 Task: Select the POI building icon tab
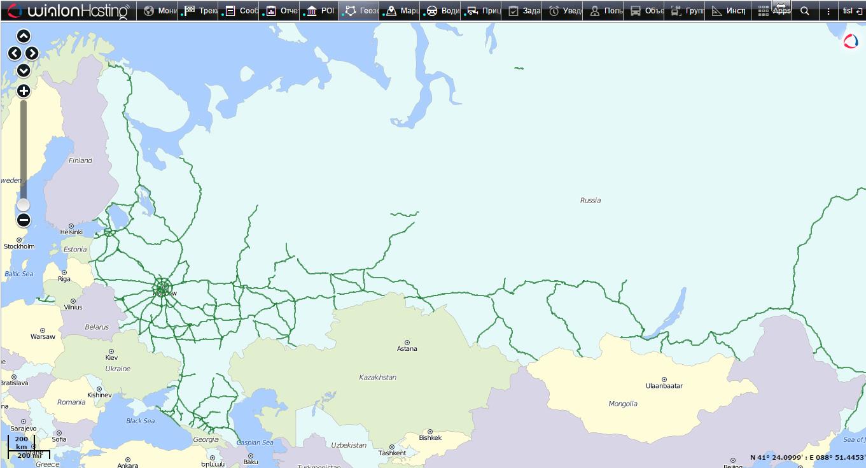coord(321,11)
